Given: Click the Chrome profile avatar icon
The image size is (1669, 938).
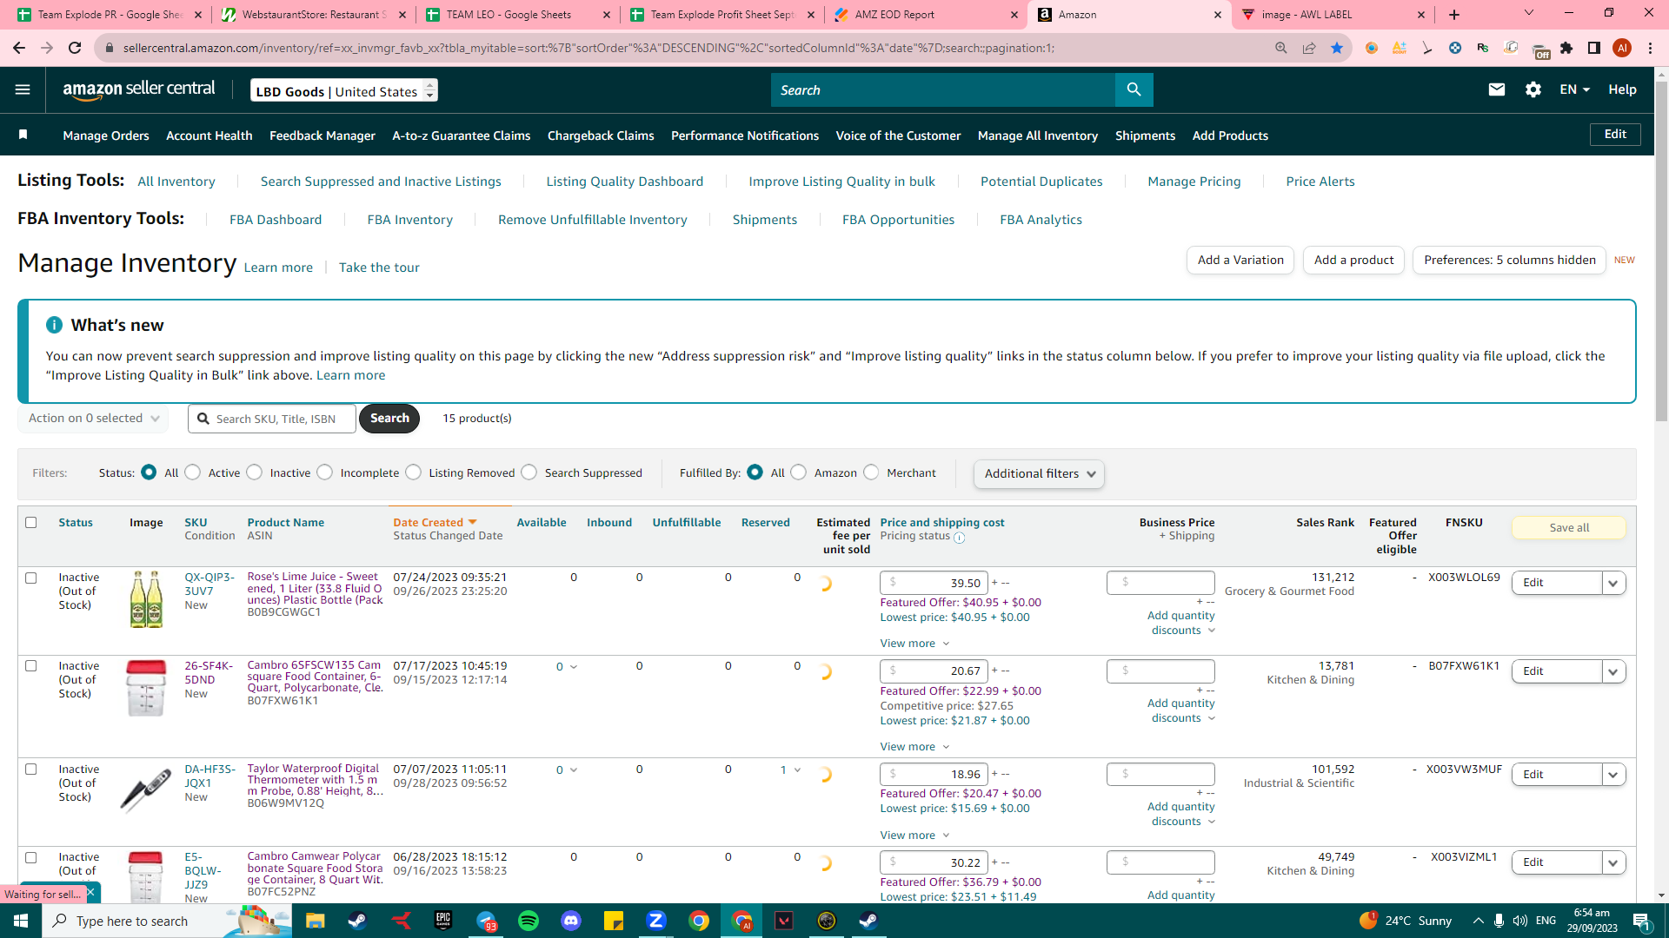Looking at the screenshot, I should click(1622, 48).
